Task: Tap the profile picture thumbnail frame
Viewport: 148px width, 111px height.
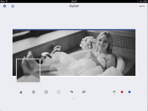Action: click(28, 71)
